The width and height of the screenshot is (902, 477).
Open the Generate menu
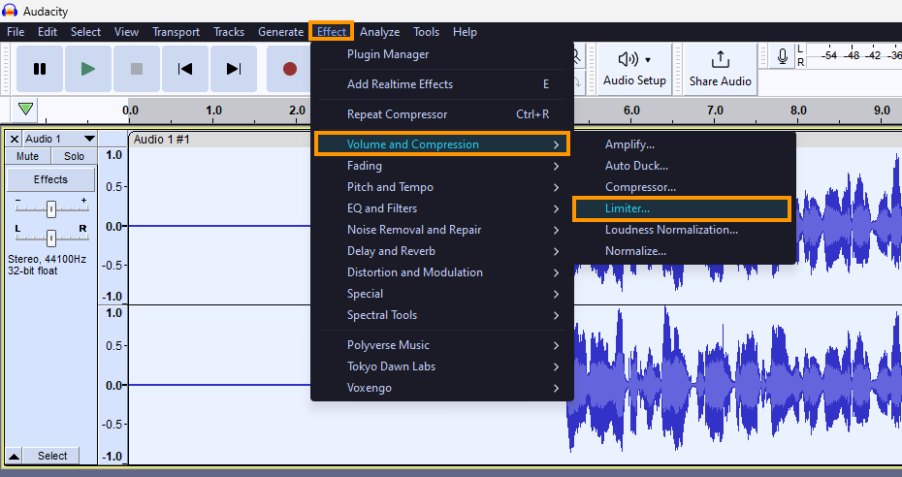click(x=280, y=32)
